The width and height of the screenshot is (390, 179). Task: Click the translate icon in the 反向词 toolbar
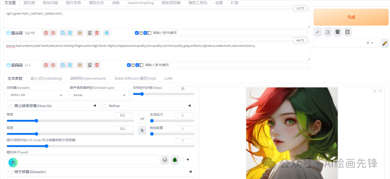80,65
